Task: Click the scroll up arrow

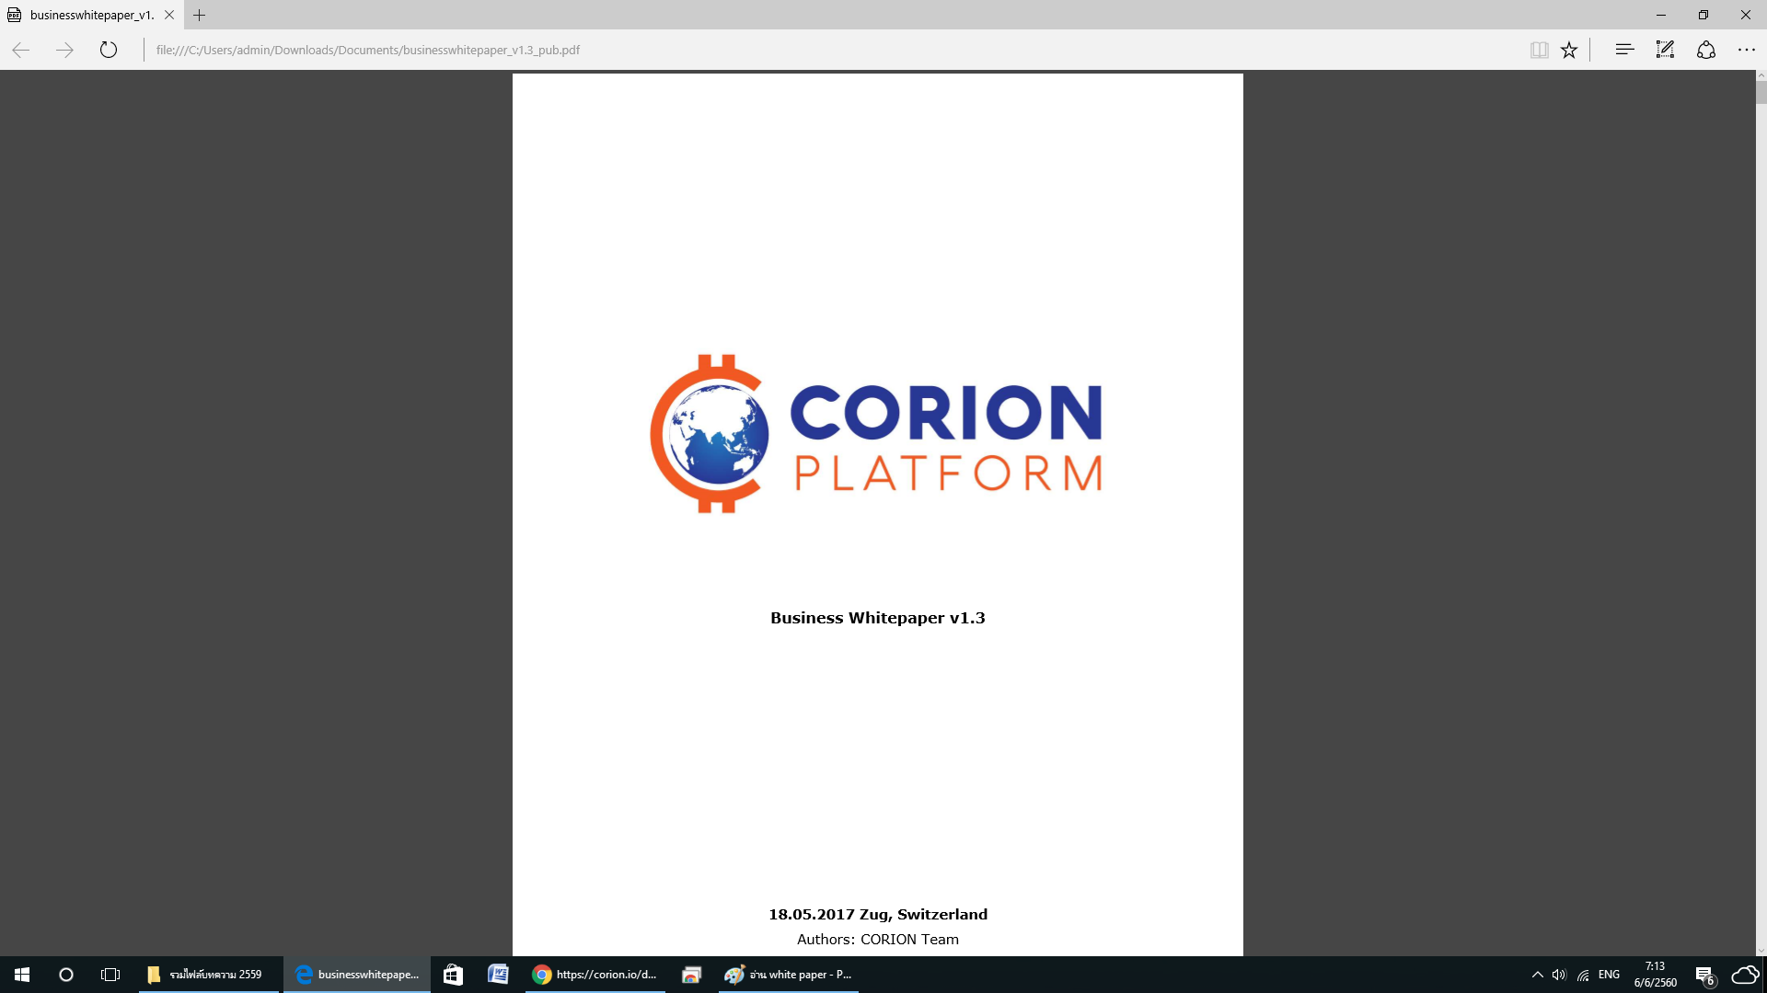Action: (x=1761, y=75)
